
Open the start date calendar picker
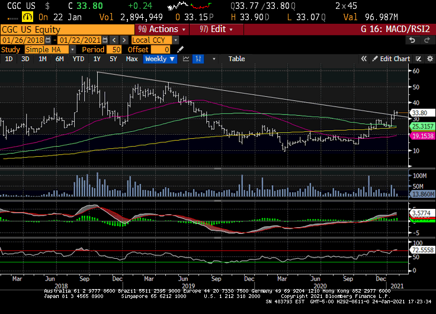point(48,40)
